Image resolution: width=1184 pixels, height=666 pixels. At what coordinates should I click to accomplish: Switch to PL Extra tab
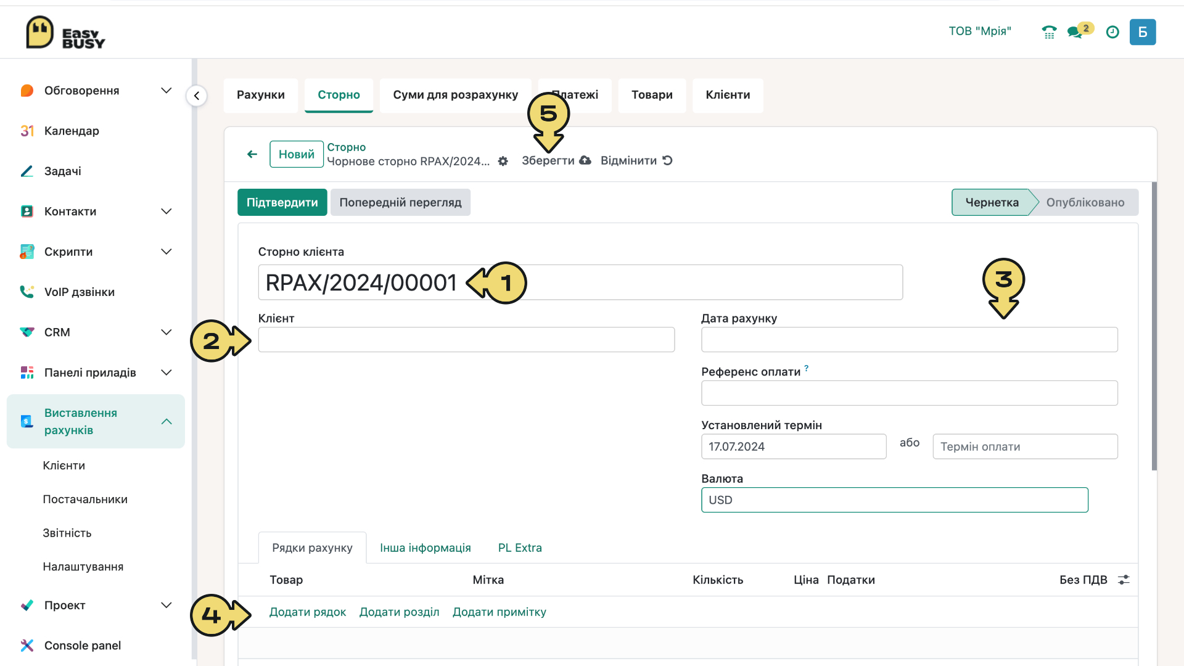click(x=520, y=548)
